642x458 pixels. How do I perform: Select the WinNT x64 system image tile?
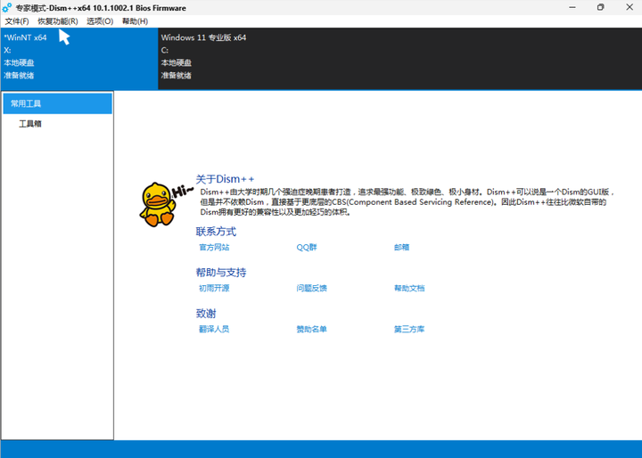pyautogui.click(x=79, y=59)
